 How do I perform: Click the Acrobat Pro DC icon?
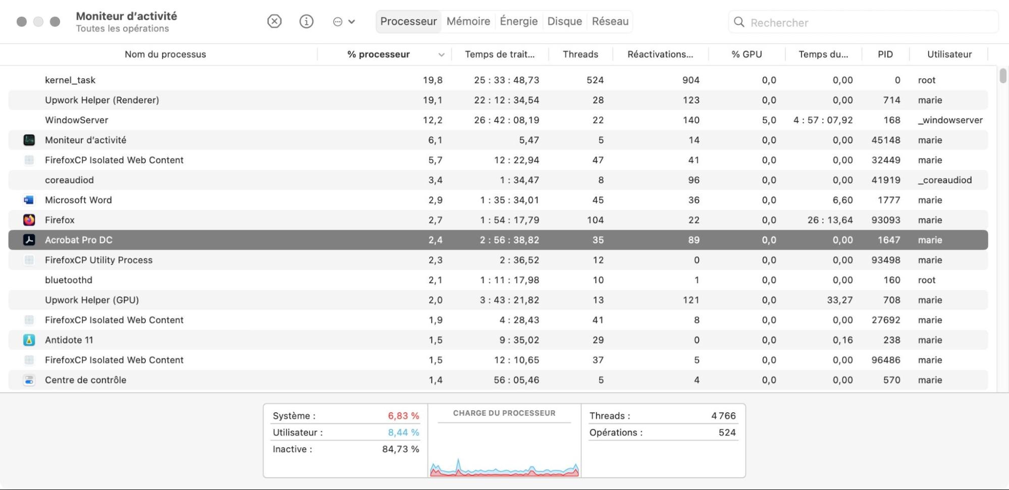[x=29, y=240]
